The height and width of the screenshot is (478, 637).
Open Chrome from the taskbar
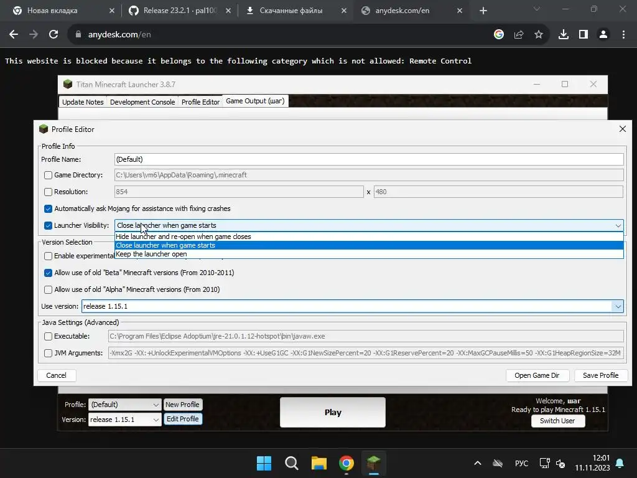point(346,463)
